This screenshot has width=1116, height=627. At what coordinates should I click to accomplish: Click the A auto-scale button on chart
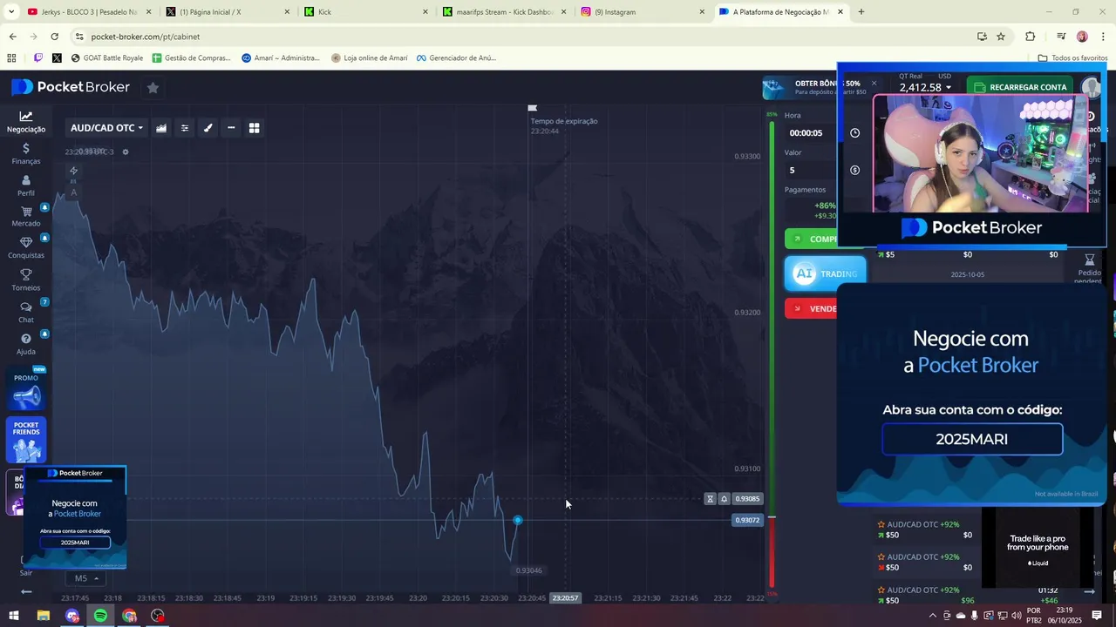73,192
